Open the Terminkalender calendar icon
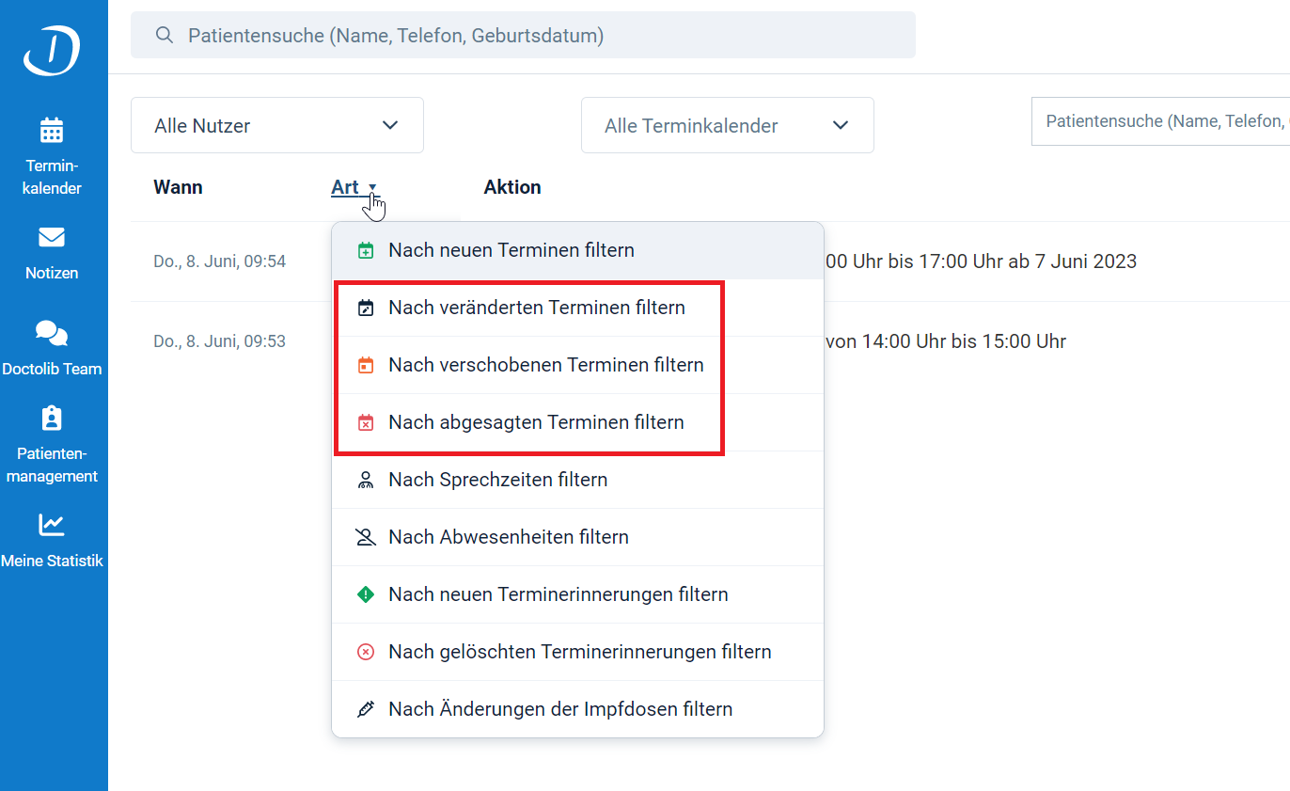This screenshot has width=1290, height=791. (x=52, y=131)
